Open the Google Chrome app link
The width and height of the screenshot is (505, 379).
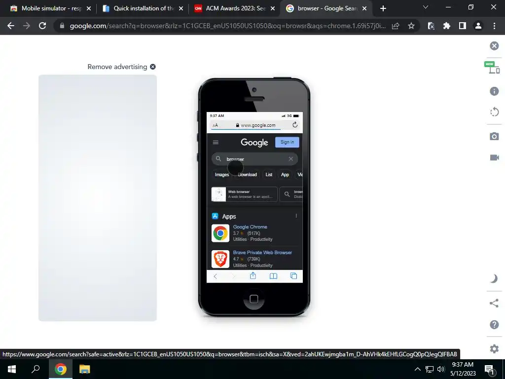pos(250,227)
